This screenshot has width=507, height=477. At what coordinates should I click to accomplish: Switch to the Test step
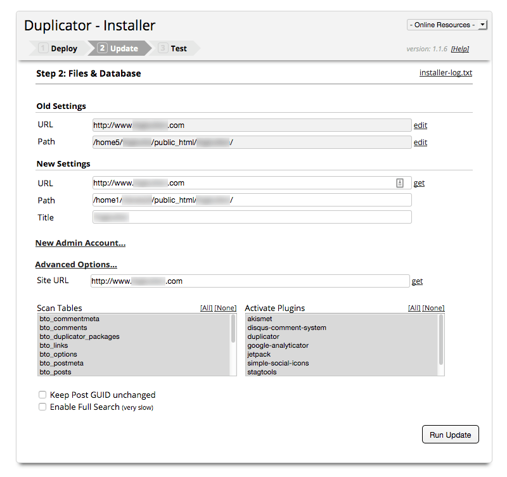point(174,49)
